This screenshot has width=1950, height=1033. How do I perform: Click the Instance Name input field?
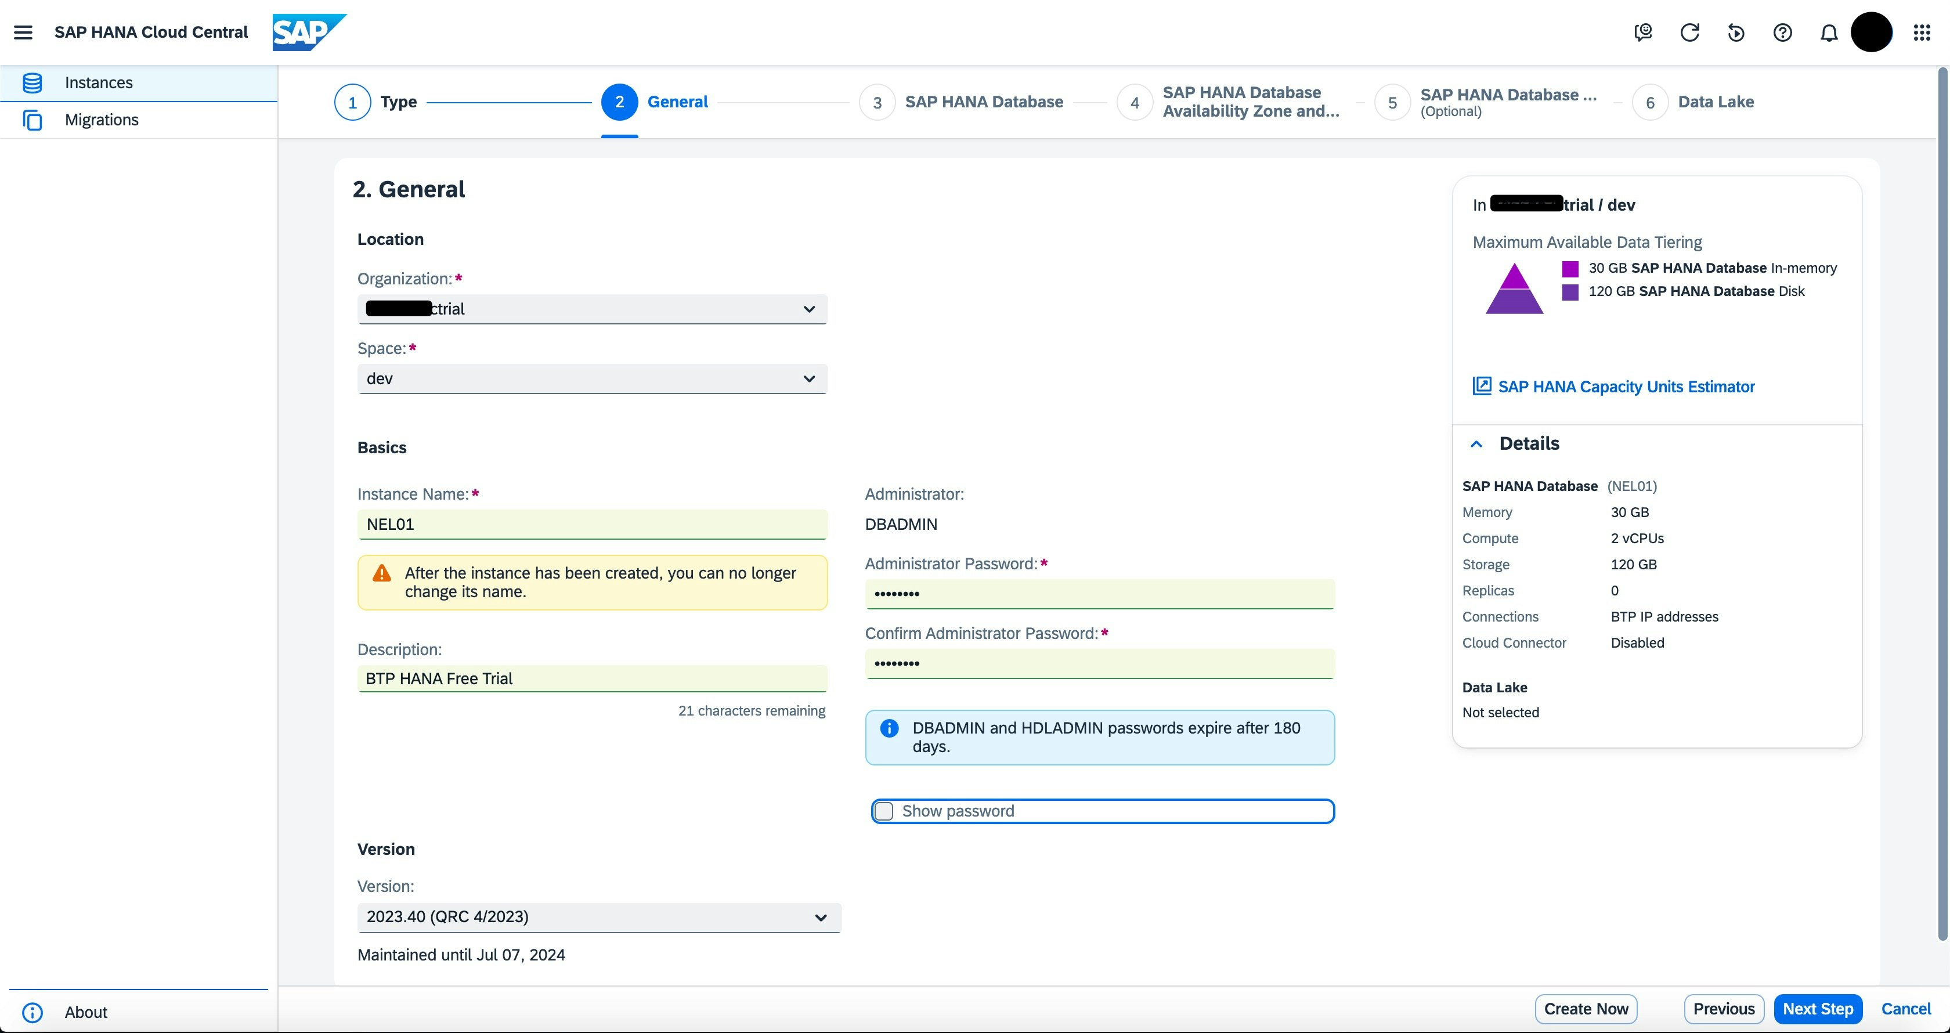coord(592,525)
